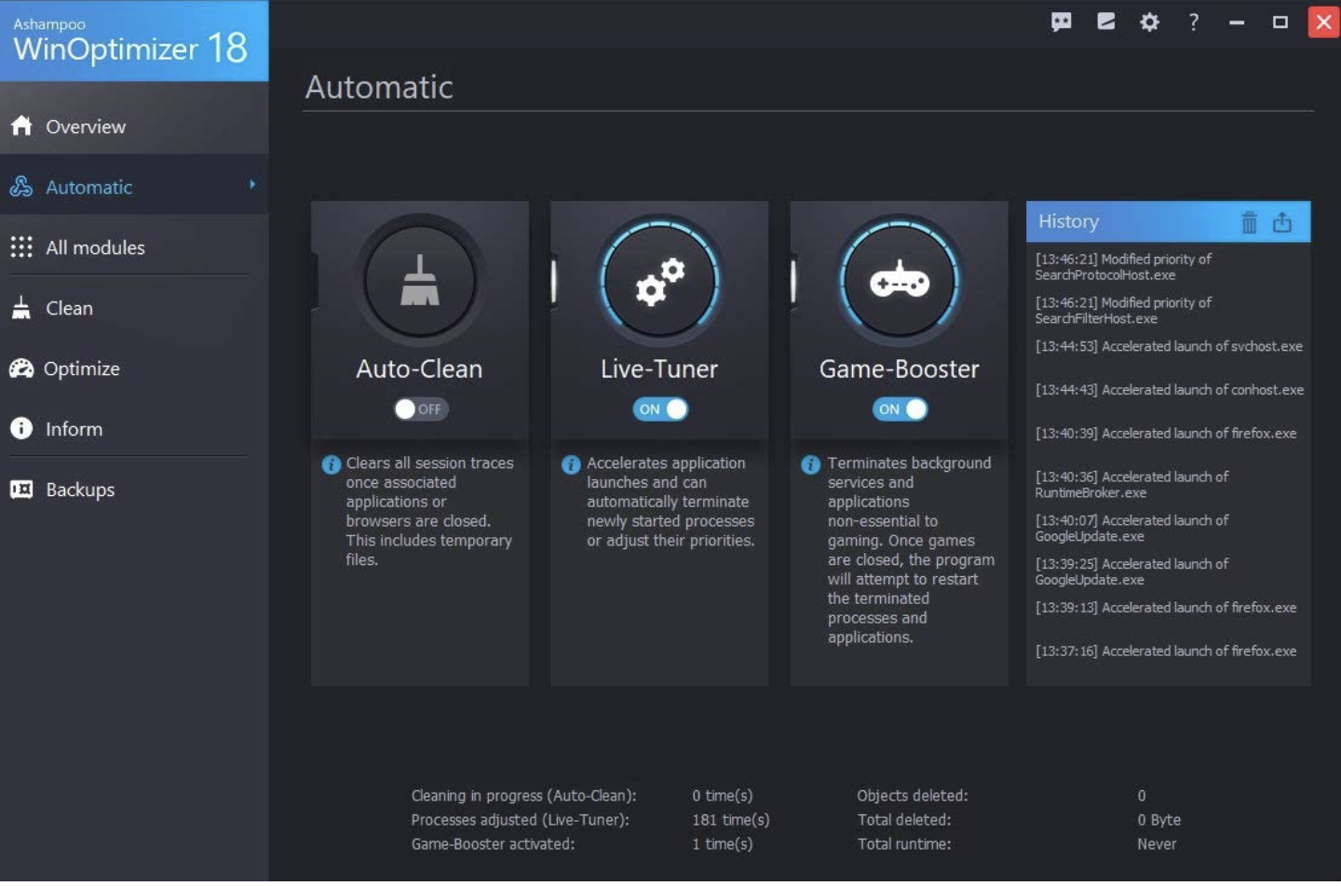Go to the Inform section
Viewport: 1341px width, 886px height.
134,428
